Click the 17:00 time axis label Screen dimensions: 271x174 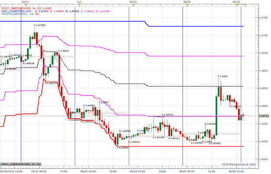[x=64, y=171]
